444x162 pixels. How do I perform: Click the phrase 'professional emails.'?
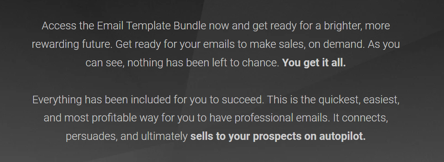282,118
